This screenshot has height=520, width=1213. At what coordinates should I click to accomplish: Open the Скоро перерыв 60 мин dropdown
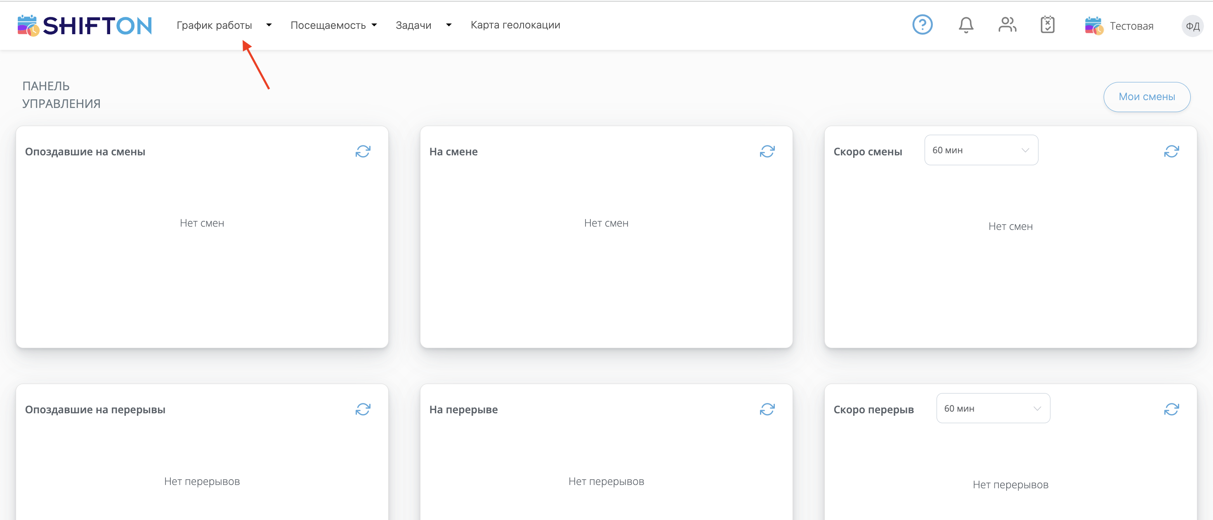tap(993, 408)
